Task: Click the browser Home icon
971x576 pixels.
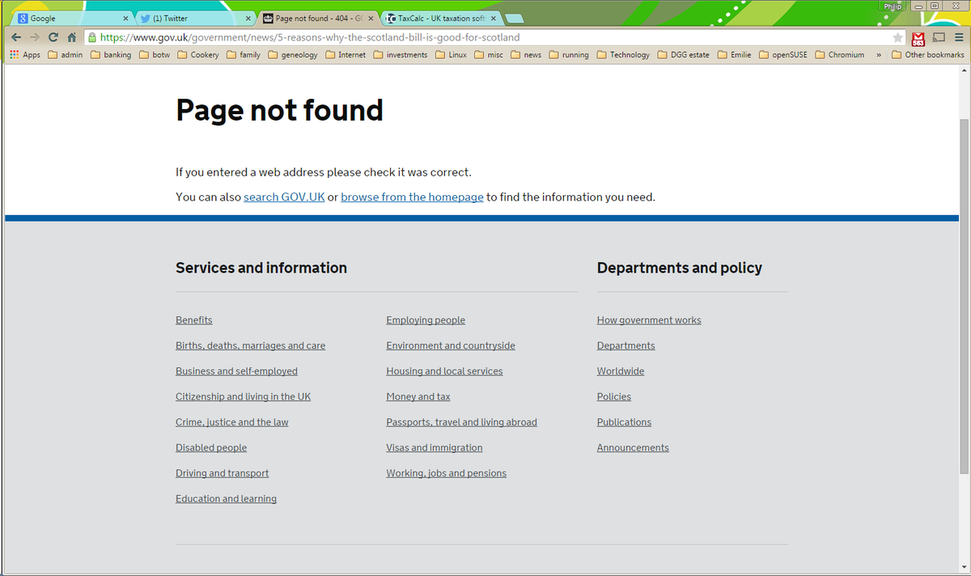Action: [71, 36]
